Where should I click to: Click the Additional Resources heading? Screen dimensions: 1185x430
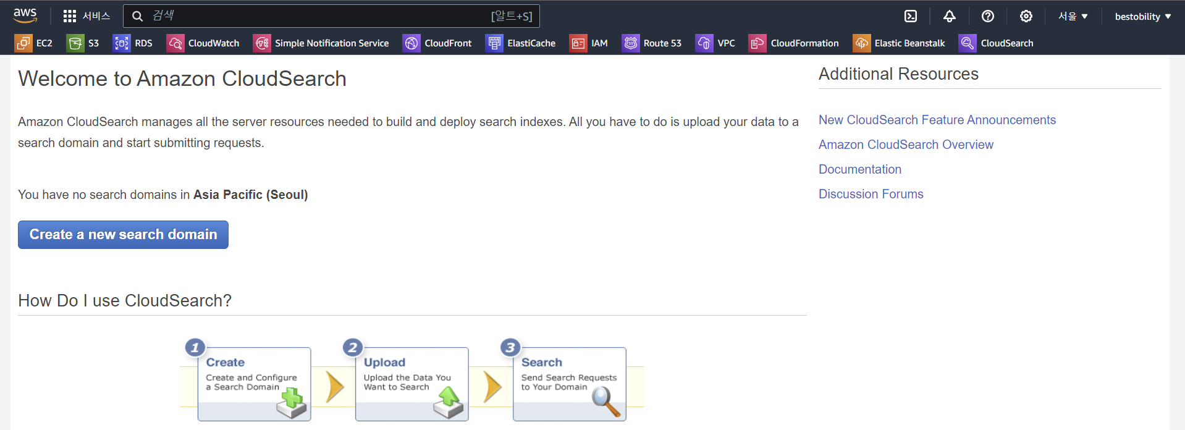[898, 74]
